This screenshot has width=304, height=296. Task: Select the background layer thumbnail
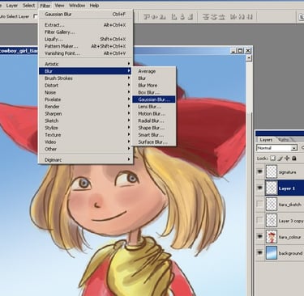(272, 253)
